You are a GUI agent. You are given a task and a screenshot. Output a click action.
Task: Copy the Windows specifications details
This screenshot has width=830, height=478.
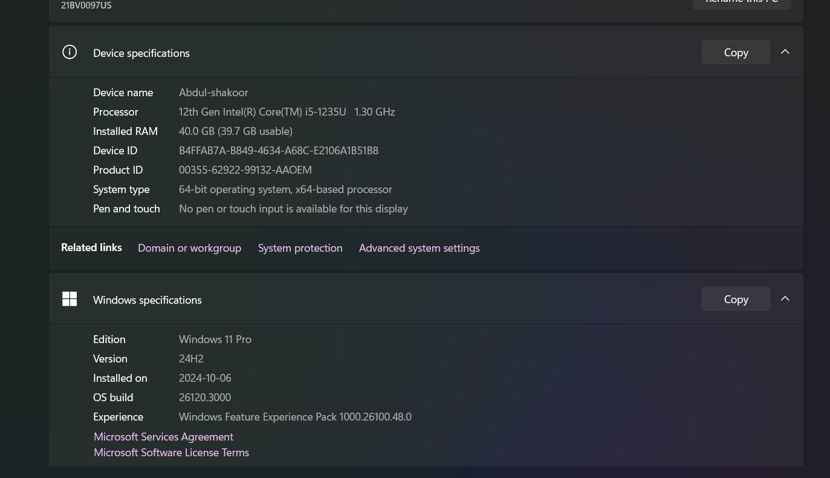click(x=736, y=300)
